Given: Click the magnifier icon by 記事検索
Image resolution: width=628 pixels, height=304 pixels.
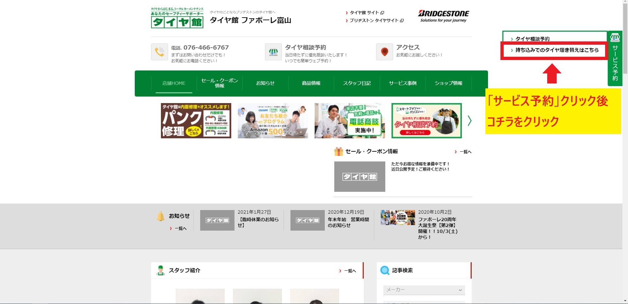Looking at the screenshot, I should point(385,270).
